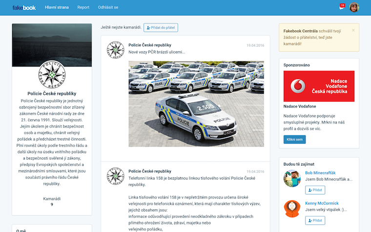This screenshot has width=371, height=232.
Task: Open the author name of the Telefonní linka post
Action: [x=150, y=171]
